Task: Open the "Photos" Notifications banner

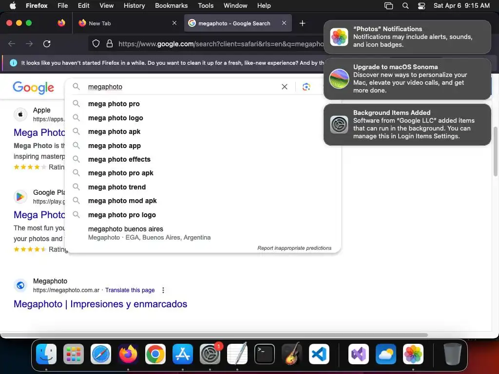Action: coord(407,37)
